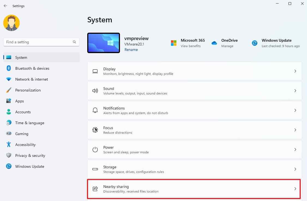This screenshot has height=201, width=307.
Task: Select the Nearby sharing share icon
Action: click(x=95, y=189)
